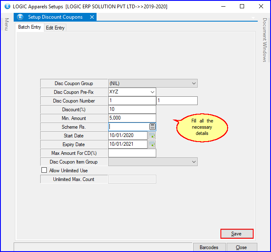The image size is (271, 252).
Task: Switch to the Edit Entry tab
Action: point(55,28)
